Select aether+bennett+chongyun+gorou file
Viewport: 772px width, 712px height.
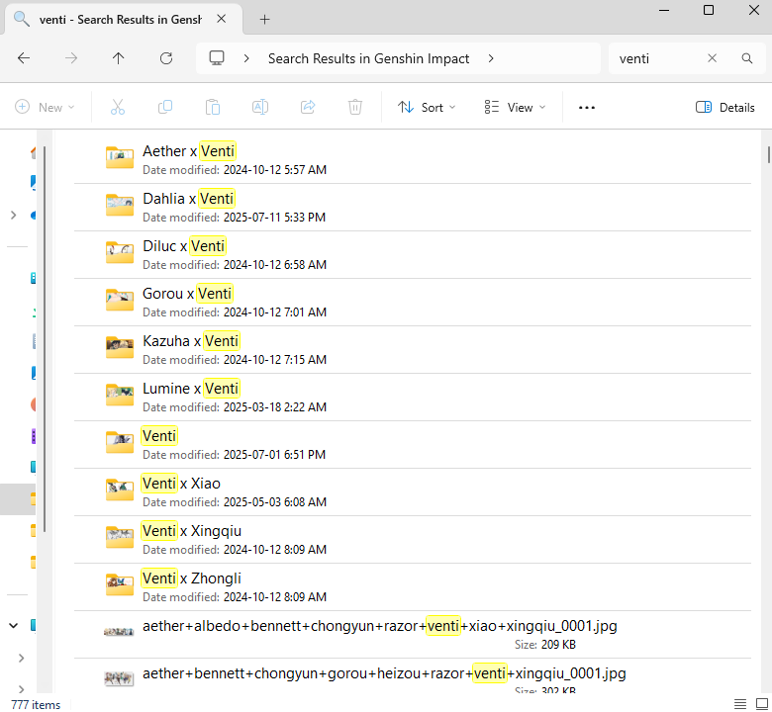tap(413, 677)
